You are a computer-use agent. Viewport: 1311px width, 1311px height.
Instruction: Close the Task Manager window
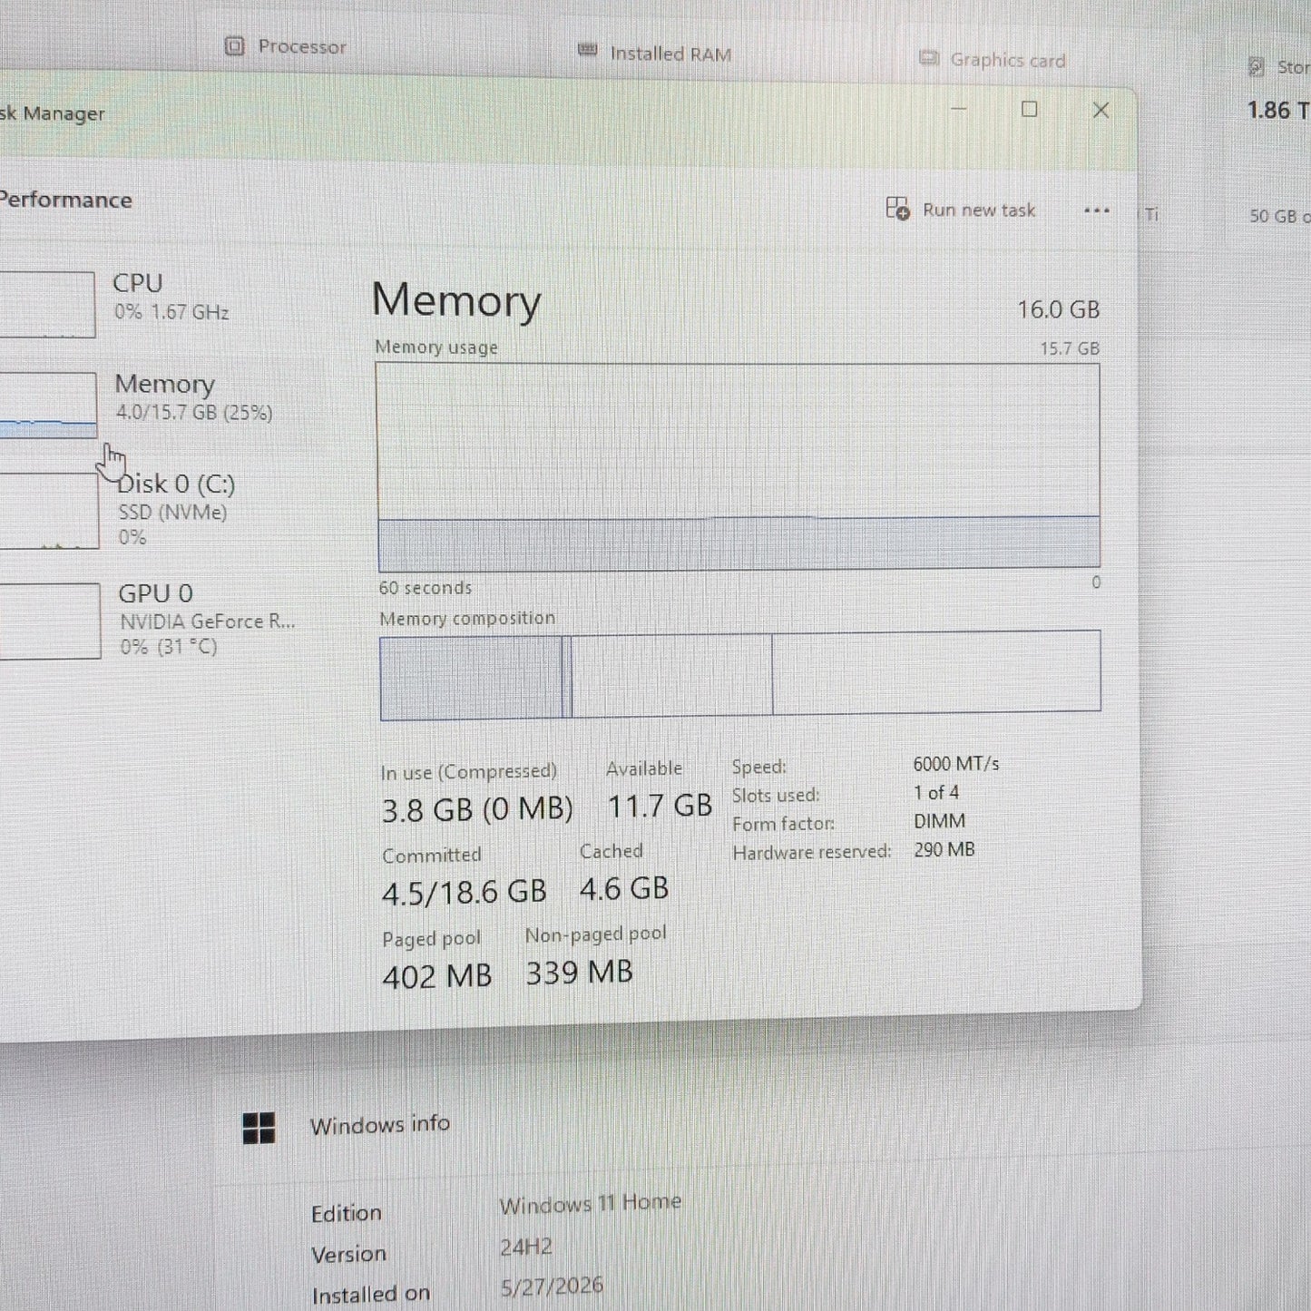(1101, 111)
